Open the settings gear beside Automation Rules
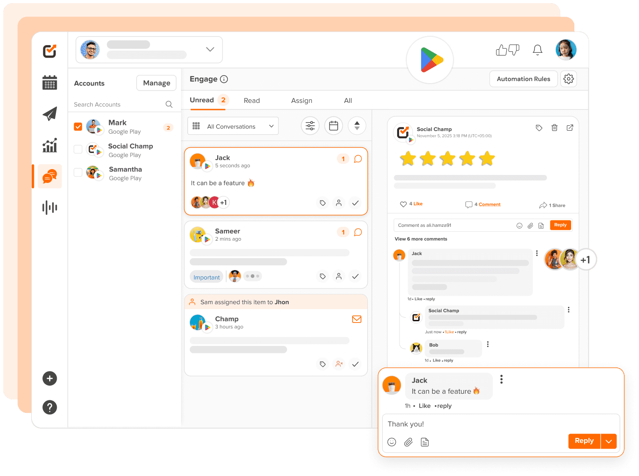 click(x=568, y=79)
